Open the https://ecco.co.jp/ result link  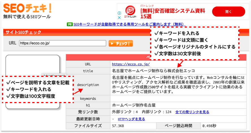pyautogui.click(x=127, y=64)
